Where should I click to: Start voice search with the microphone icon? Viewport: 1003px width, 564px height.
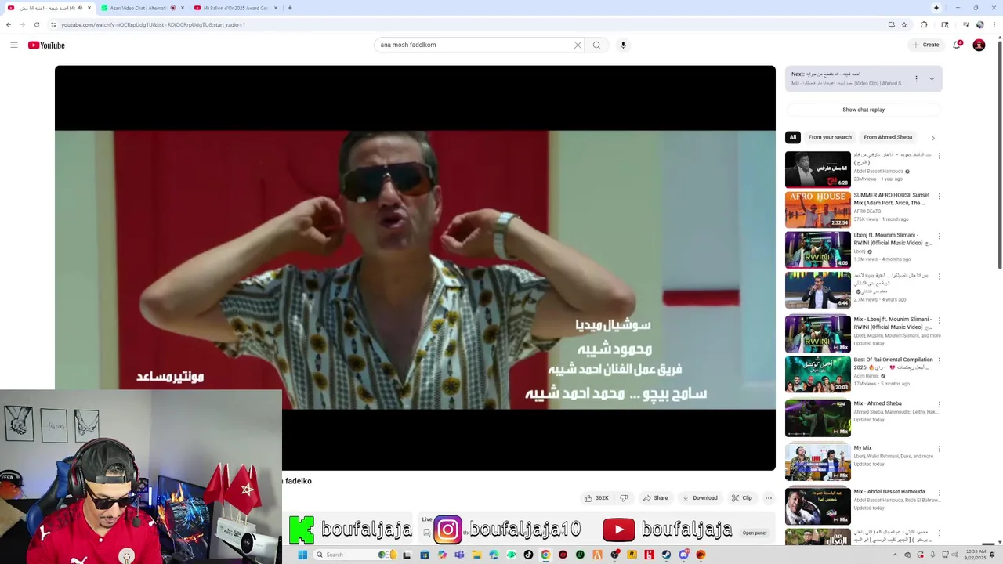click(x=623, y=45)
